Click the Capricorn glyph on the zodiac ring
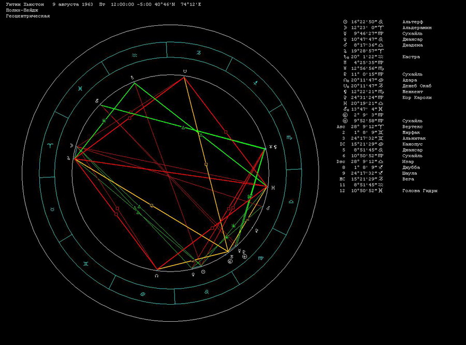466x345 pixels. click(198, 53)
